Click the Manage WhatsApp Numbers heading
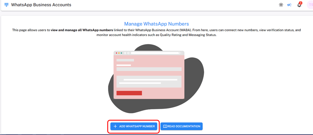Image resolution: width=313 pixels, height=135 pixels. pos(156,24)
